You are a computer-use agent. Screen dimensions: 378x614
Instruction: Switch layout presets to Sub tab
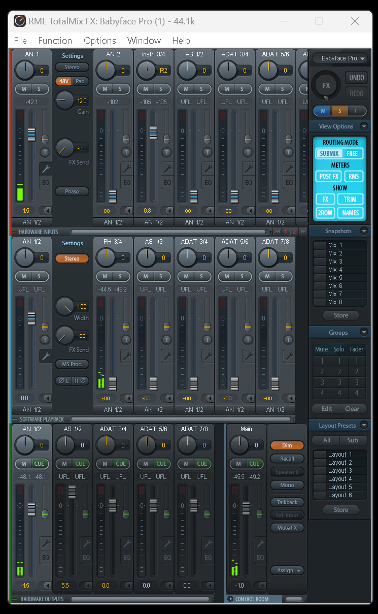click(353, 440)
